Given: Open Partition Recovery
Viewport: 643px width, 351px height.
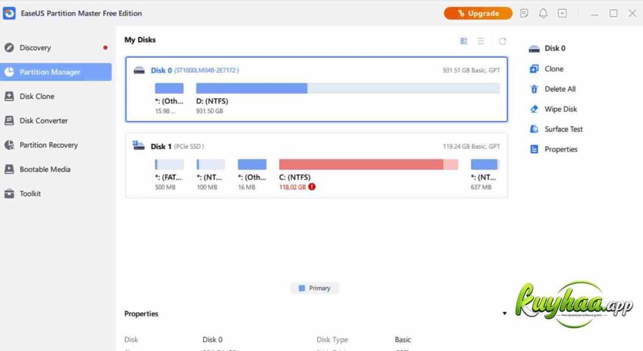Looking at the screenshot, I should click(x=56, y=145).
